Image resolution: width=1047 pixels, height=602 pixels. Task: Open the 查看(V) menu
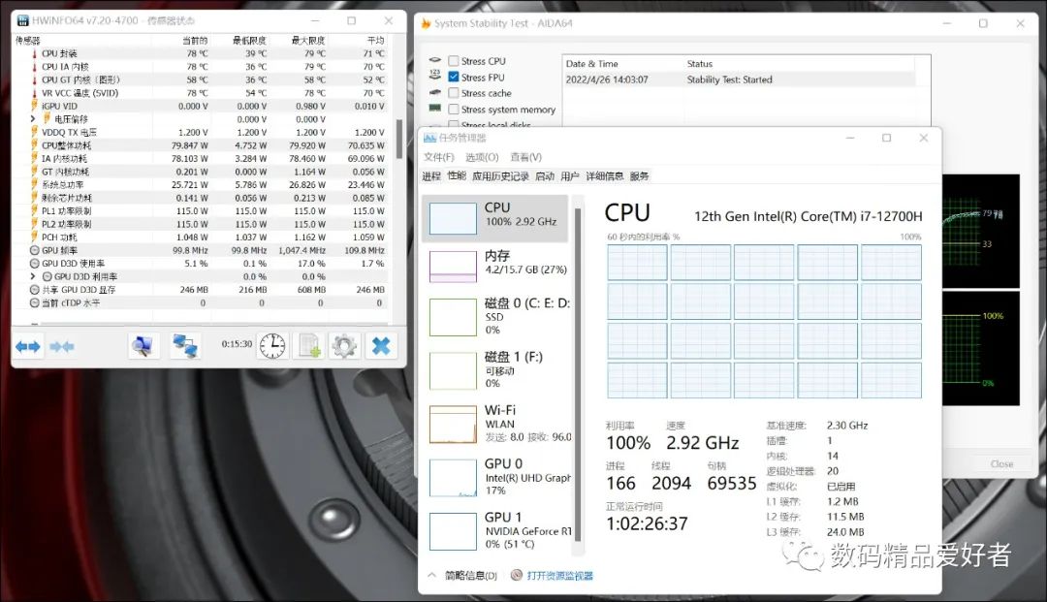coord(525,157)
